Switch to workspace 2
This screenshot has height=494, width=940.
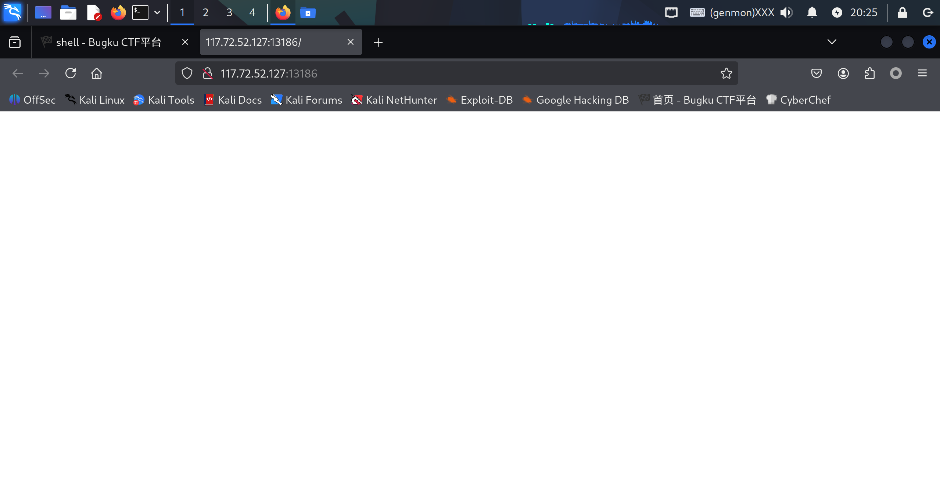[x=205, y=12]
